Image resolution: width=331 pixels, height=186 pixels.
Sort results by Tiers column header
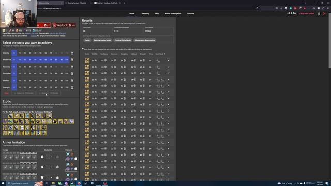[x=151, y=54]
